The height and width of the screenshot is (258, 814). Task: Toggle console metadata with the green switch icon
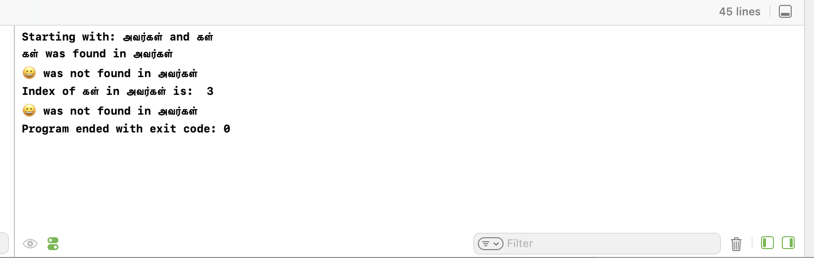53,244
